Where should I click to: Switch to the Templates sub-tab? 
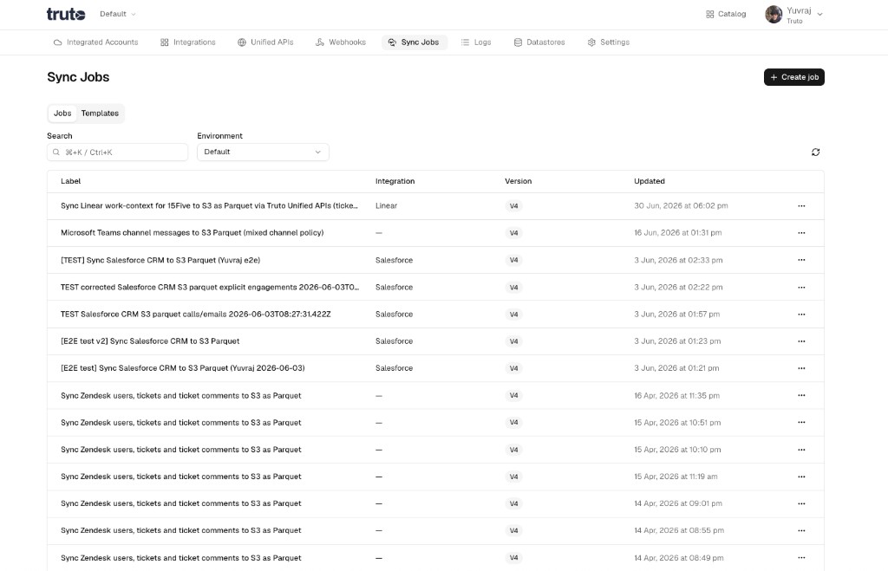pyautogui.click(x=101, y=114)
